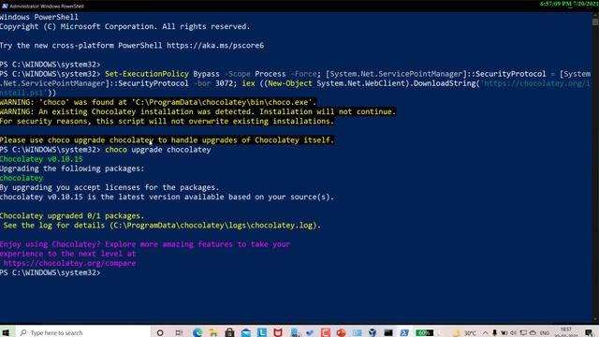
Task: Open Cortana circle icon on taskbar
Action: tap(160, 332)
